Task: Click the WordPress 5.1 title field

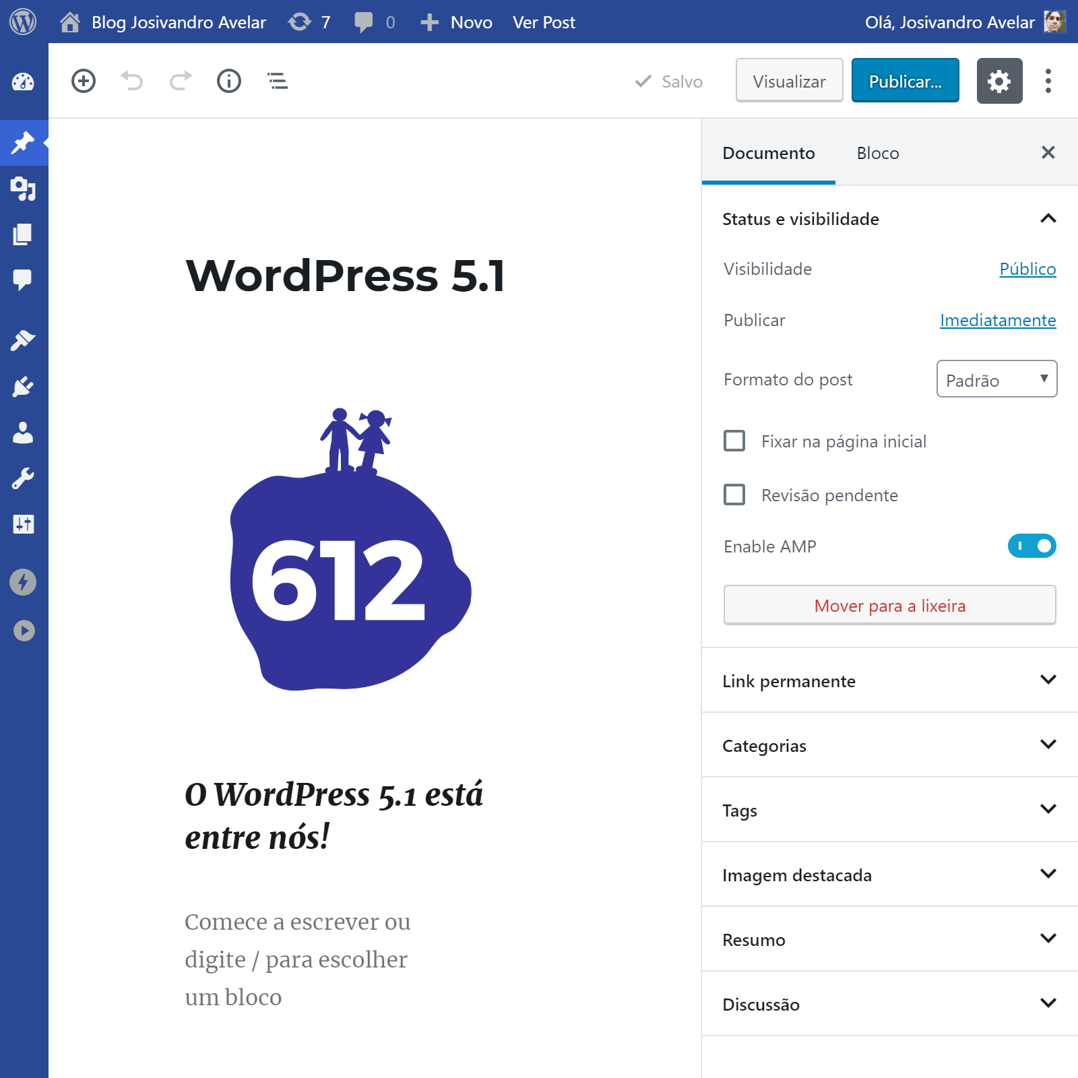Action: (x=345, y=276)
